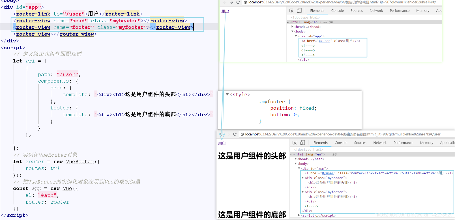This screenshot has height=220, width=455.
Task: Select html lang=en row in upper DevTools
Action: (364, 22)
